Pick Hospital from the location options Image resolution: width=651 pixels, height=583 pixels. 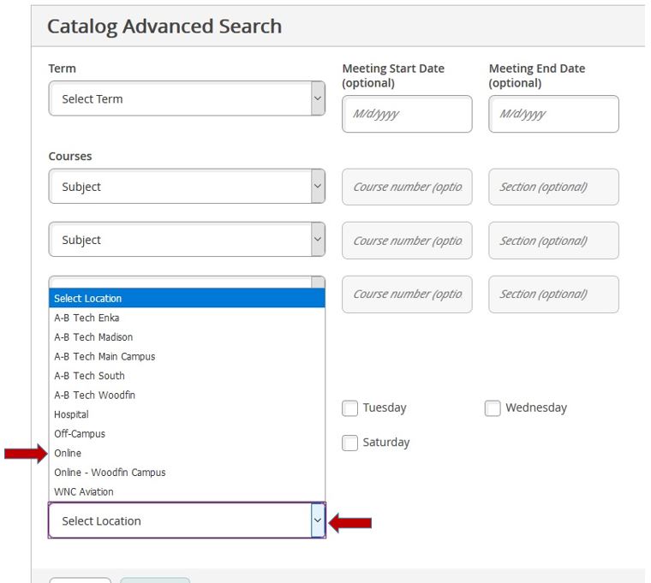pos(71,414)
